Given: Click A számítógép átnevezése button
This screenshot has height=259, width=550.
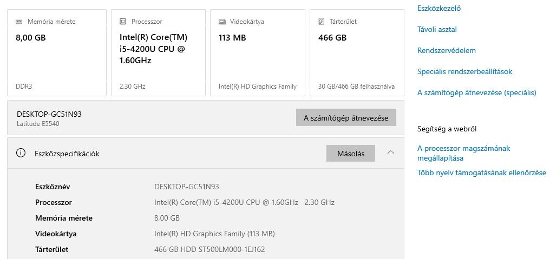Looking at the screenshot, I should [x=346, y=118].
